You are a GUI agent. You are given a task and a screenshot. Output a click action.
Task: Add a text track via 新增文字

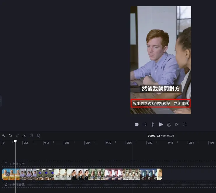click(17, 164)
